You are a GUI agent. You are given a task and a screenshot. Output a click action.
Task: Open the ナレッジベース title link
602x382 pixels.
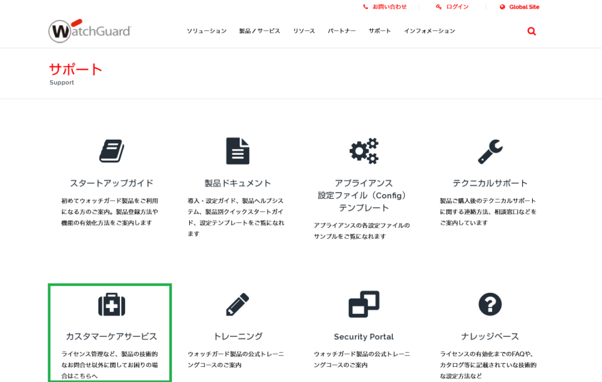pos(490,336)
